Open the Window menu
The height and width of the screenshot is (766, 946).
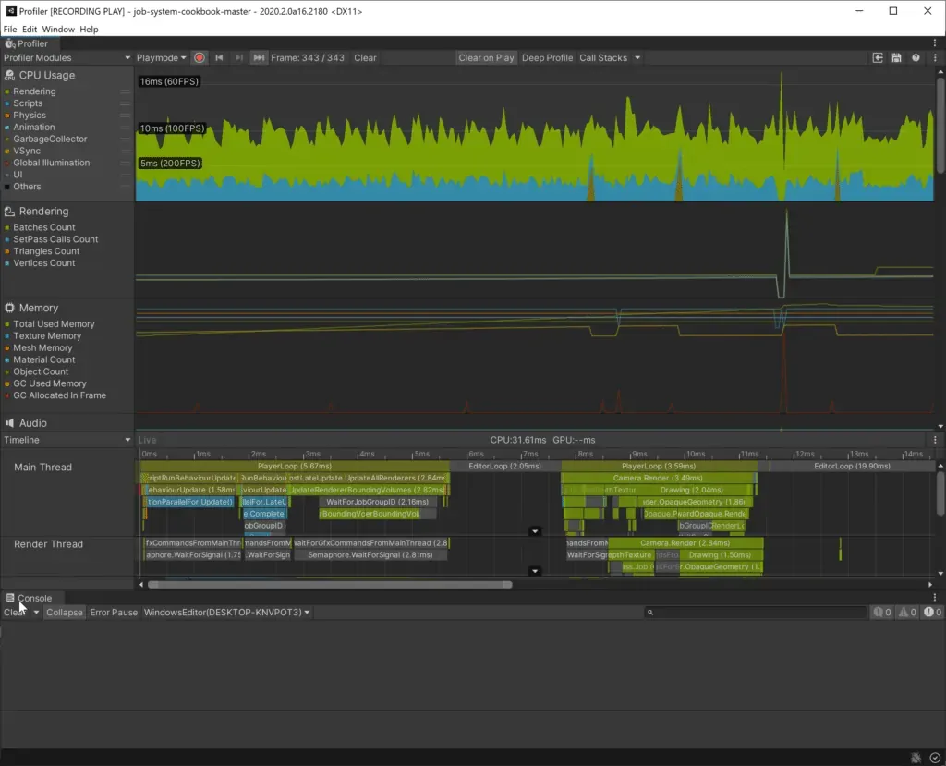[x=58, y=29]
